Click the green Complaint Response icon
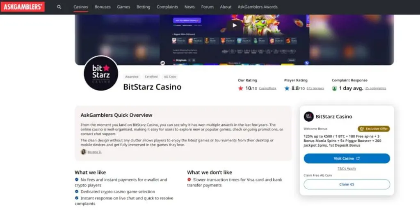The image size is (420, 211). (334, 88)
